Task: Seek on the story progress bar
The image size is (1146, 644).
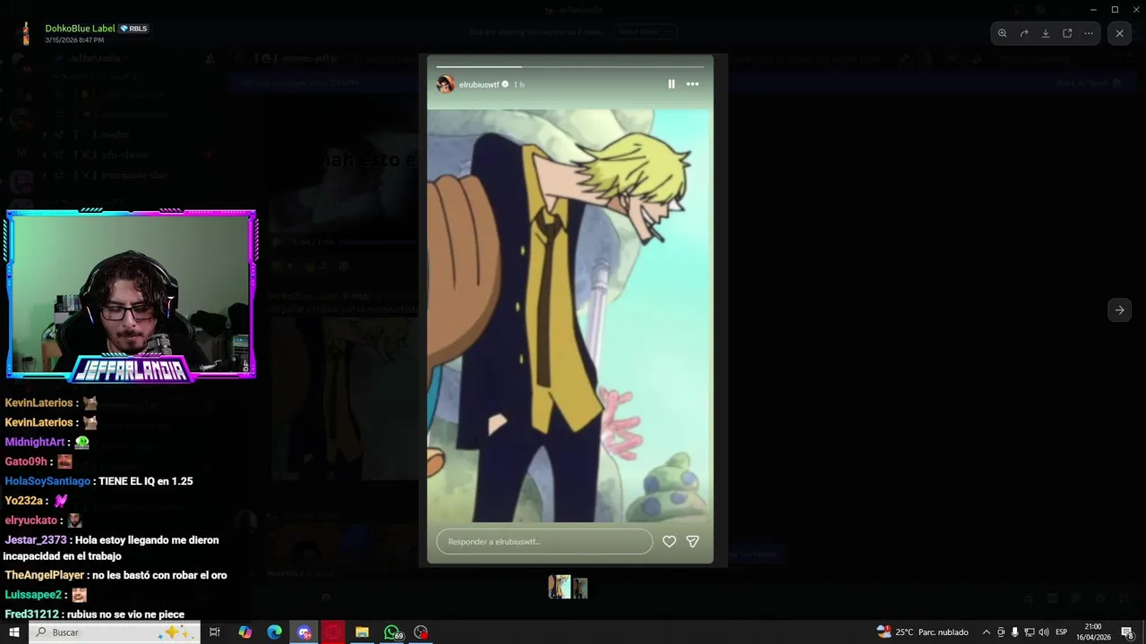Action: click(570, 66)
